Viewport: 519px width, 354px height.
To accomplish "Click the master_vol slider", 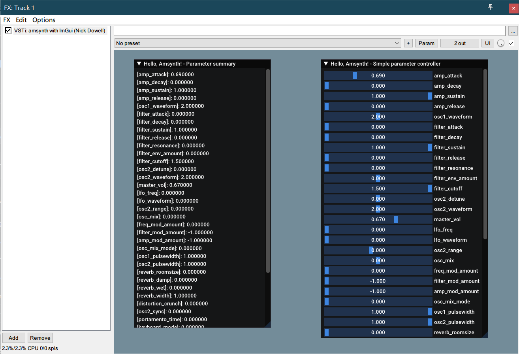I will pos(378,219).
